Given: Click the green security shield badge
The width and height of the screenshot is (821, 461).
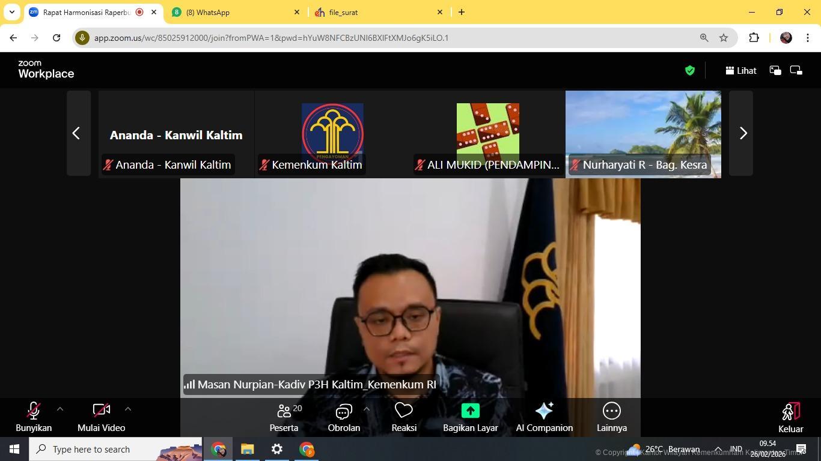Looking at the screenshot, I should point(689,70).
